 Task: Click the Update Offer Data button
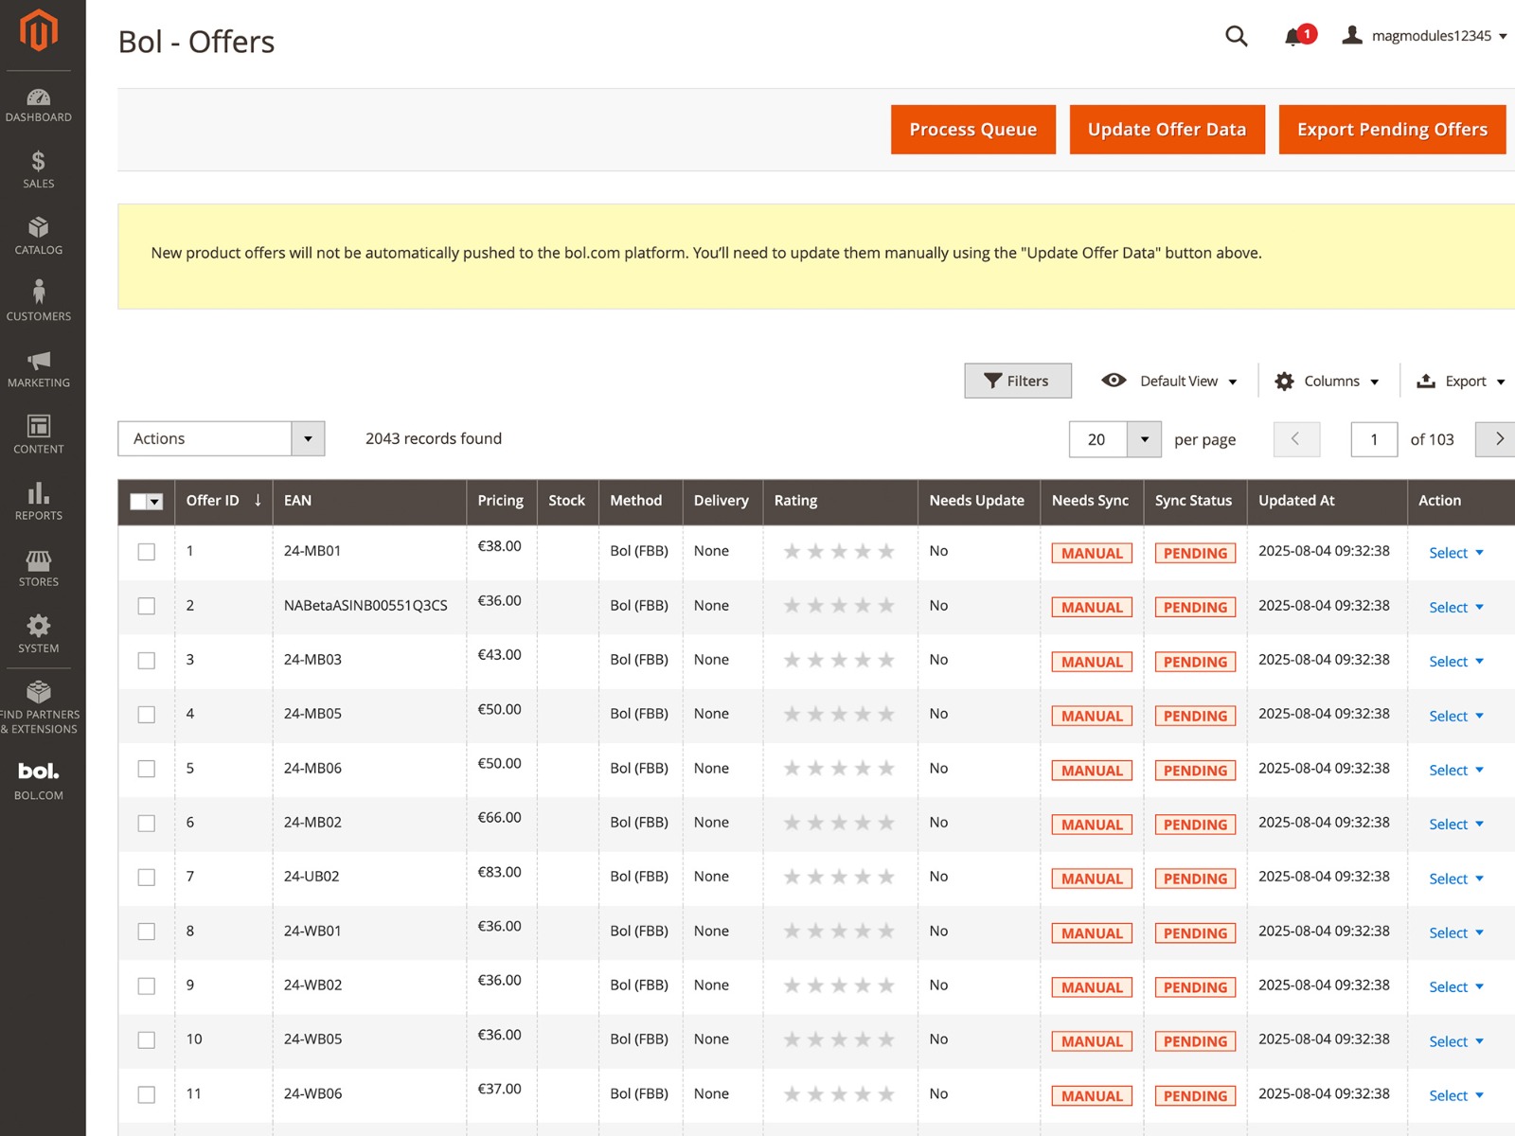1167,130
